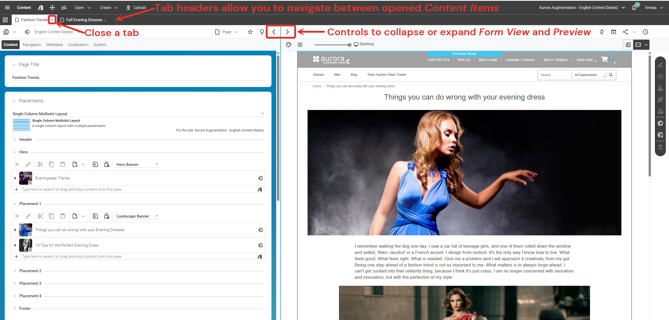Toggle withdraw on 10 Tips for Perfect Evening Dress
The width and height of the screenshot is (669, 320).
260,245
